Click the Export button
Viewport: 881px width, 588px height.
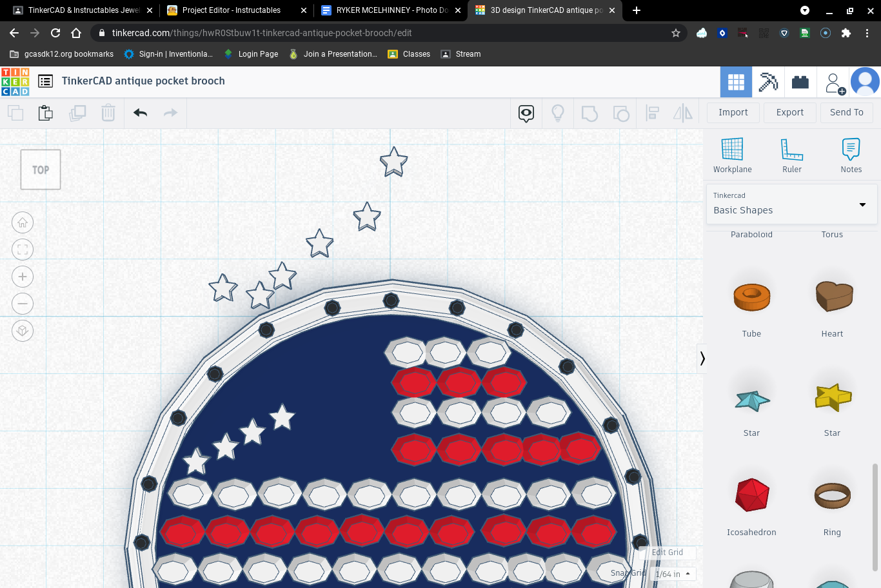point(790,113)
